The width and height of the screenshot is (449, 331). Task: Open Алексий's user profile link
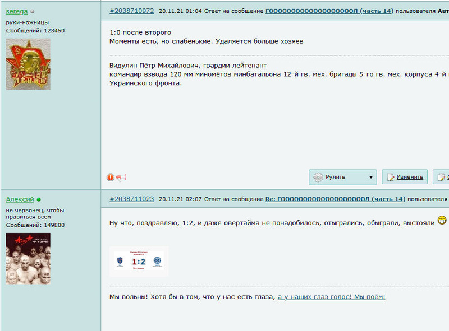point(20,199)
